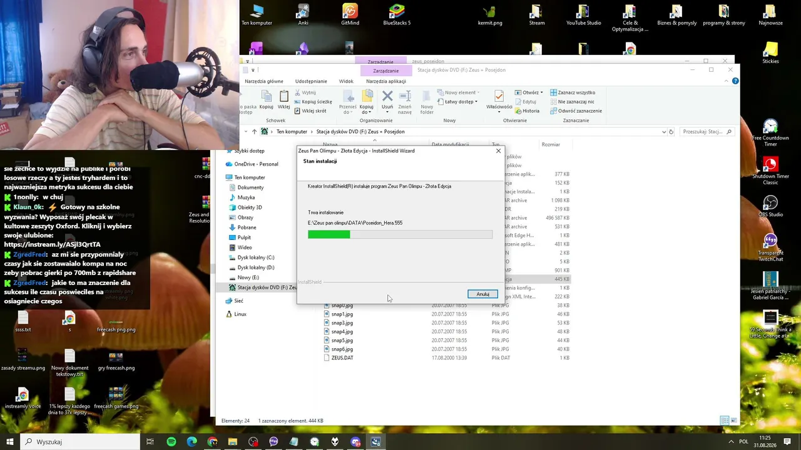This screenshot has height=450, width=801.
Task: Open the BlueStacks 5 desktop shortcut
Action: coord(397,15)
